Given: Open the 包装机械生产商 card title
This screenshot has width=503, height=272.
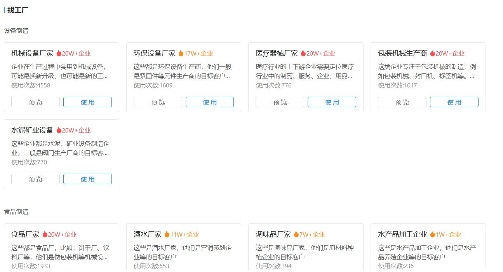Looking at the screenshot, I should tap(402, 53).
